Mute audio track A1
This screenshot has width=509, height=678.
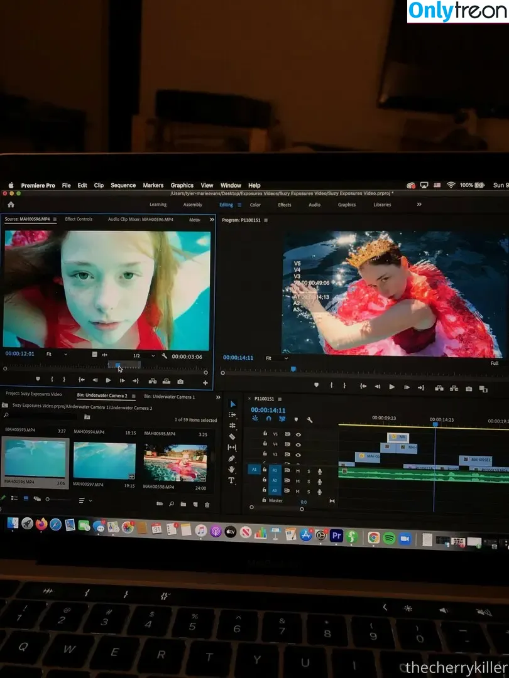click(x=298, y=470)
